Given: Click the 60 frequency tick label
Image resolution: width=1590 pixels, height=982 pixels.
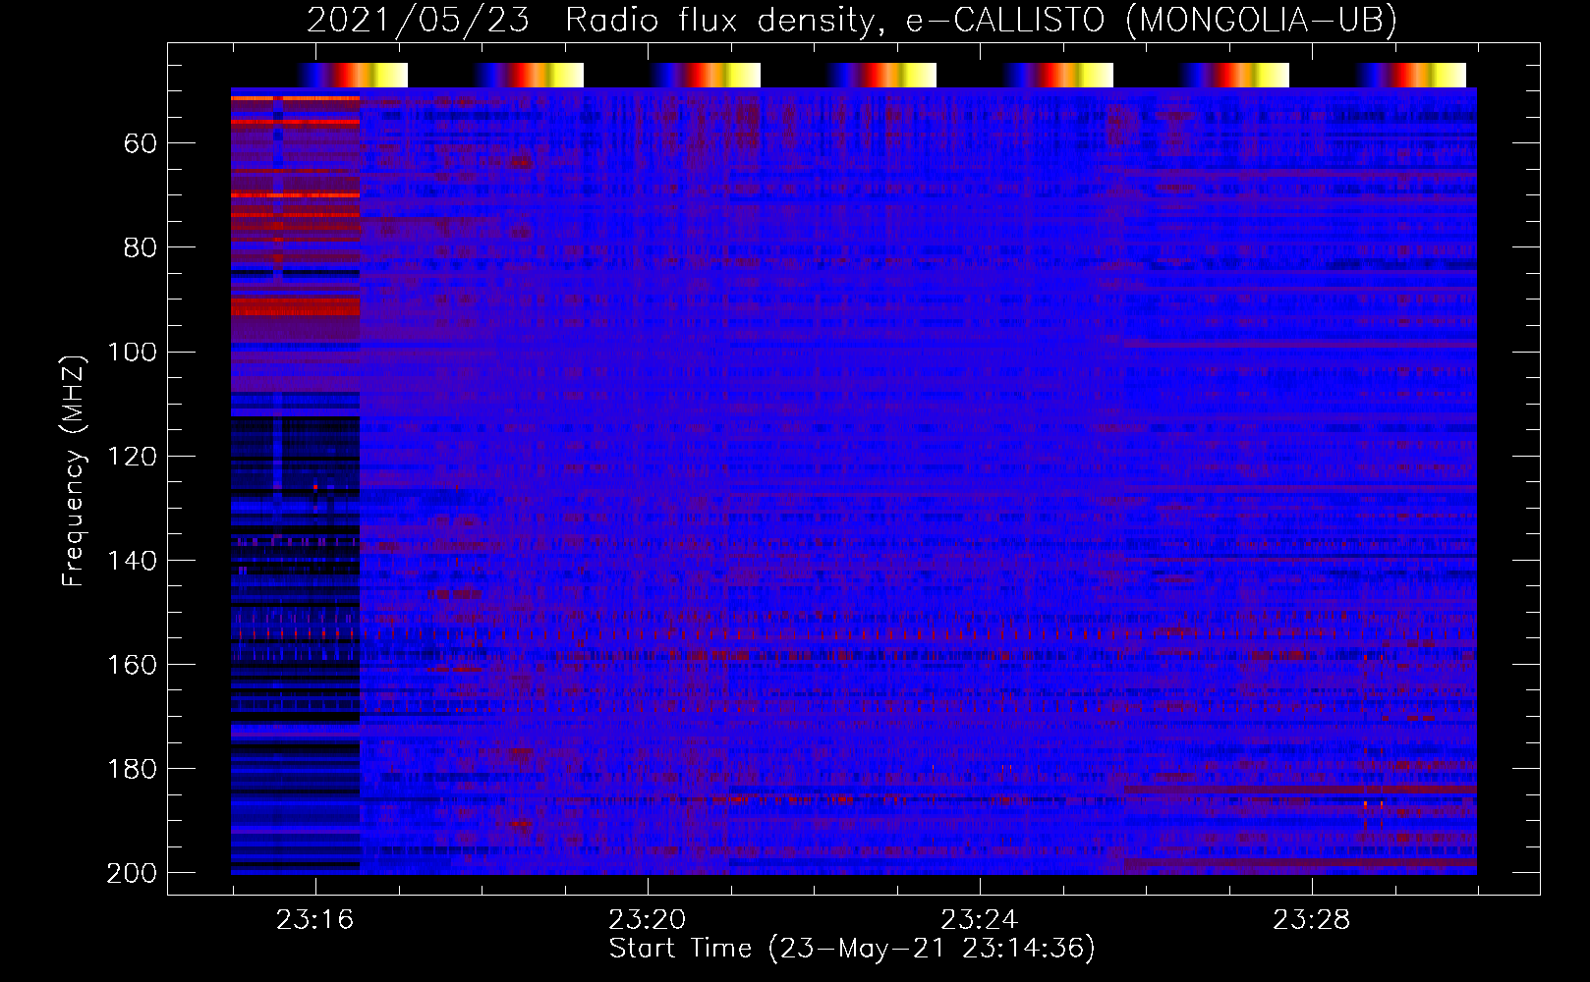Looking at the screenshot, I should (x=141, y=144).
